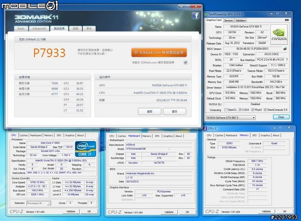Click the CAS# Latency 9.0 clocks value
The image size is (301, 221).
click(x=257, y=169)
